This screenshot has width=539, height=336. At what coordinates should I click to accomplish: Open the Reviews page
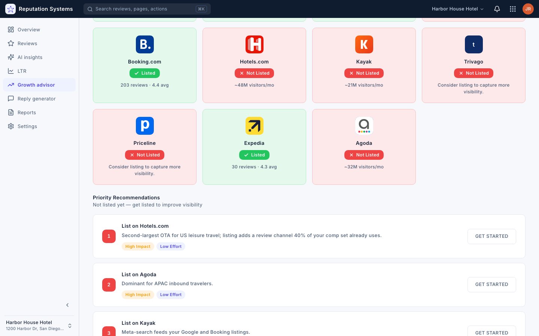39,43
